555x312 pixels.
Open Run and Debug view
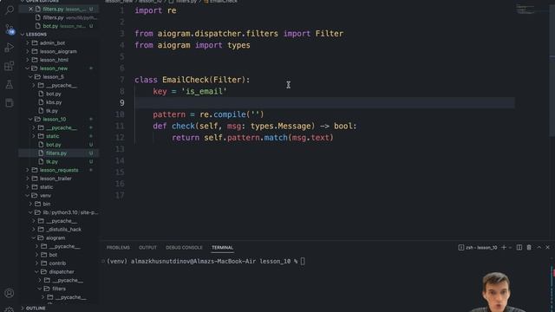click(x=10, y=48)
